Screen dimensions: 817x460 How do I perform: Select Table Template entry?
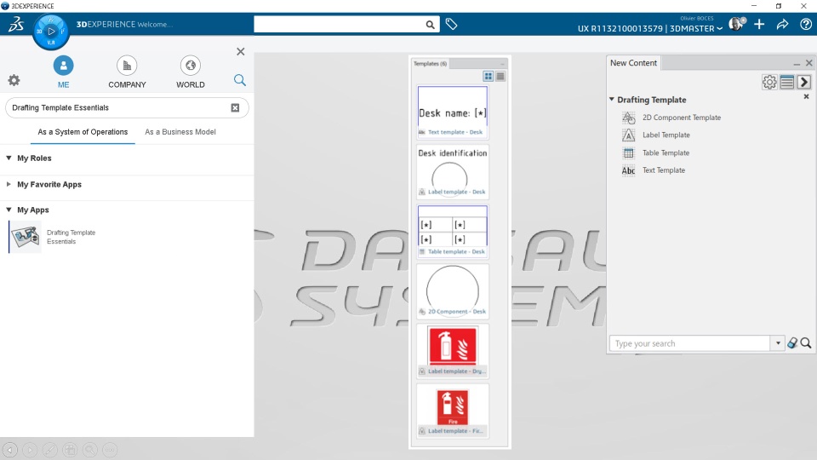666,152
